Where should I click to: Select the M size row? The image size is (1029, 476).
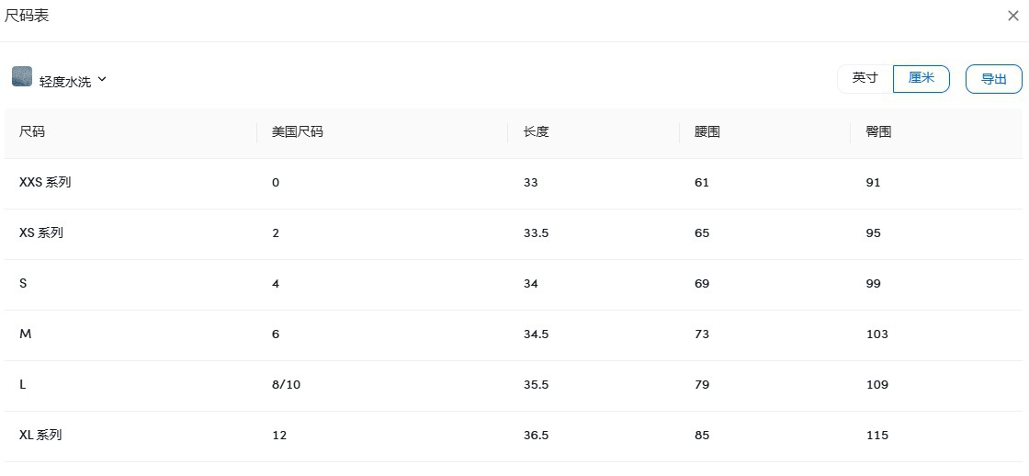pos(25,334)
